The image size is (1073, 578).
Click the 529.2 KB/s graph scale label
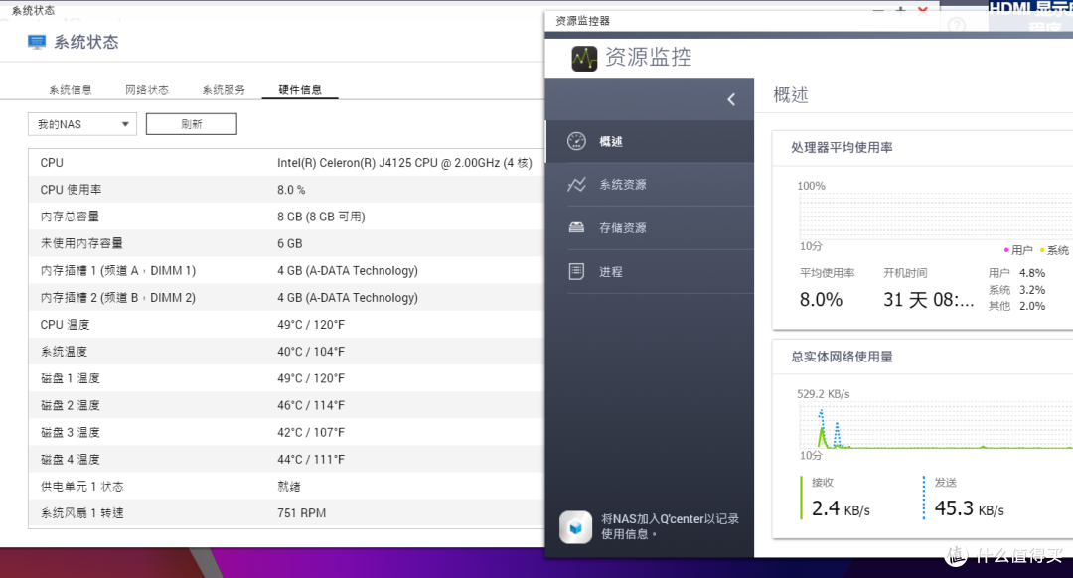[824, 394]
